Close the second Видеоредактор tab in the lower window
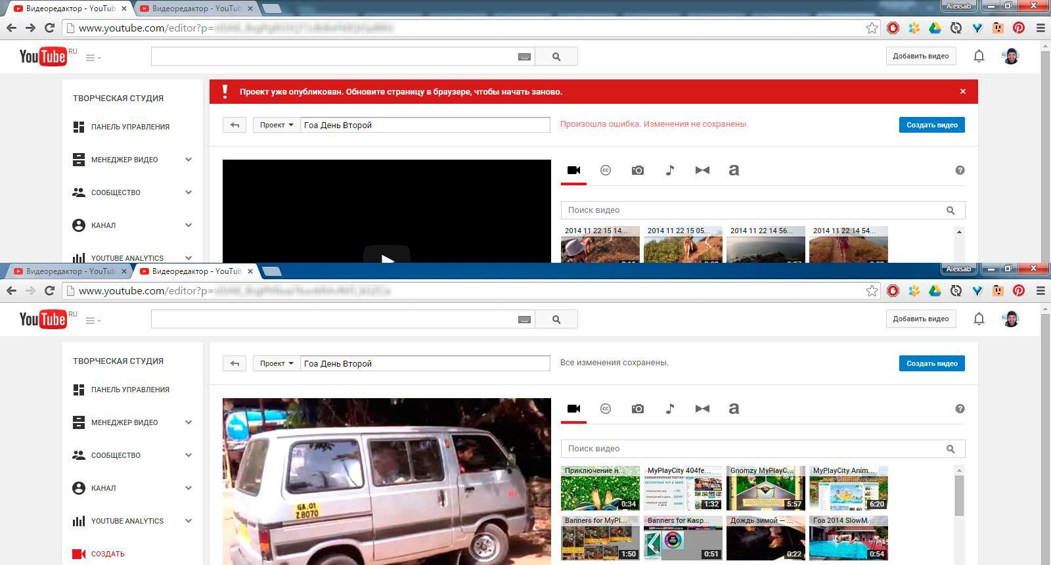Image resolution: width=1051 pixels, height=565 pixels. point(250,271)
